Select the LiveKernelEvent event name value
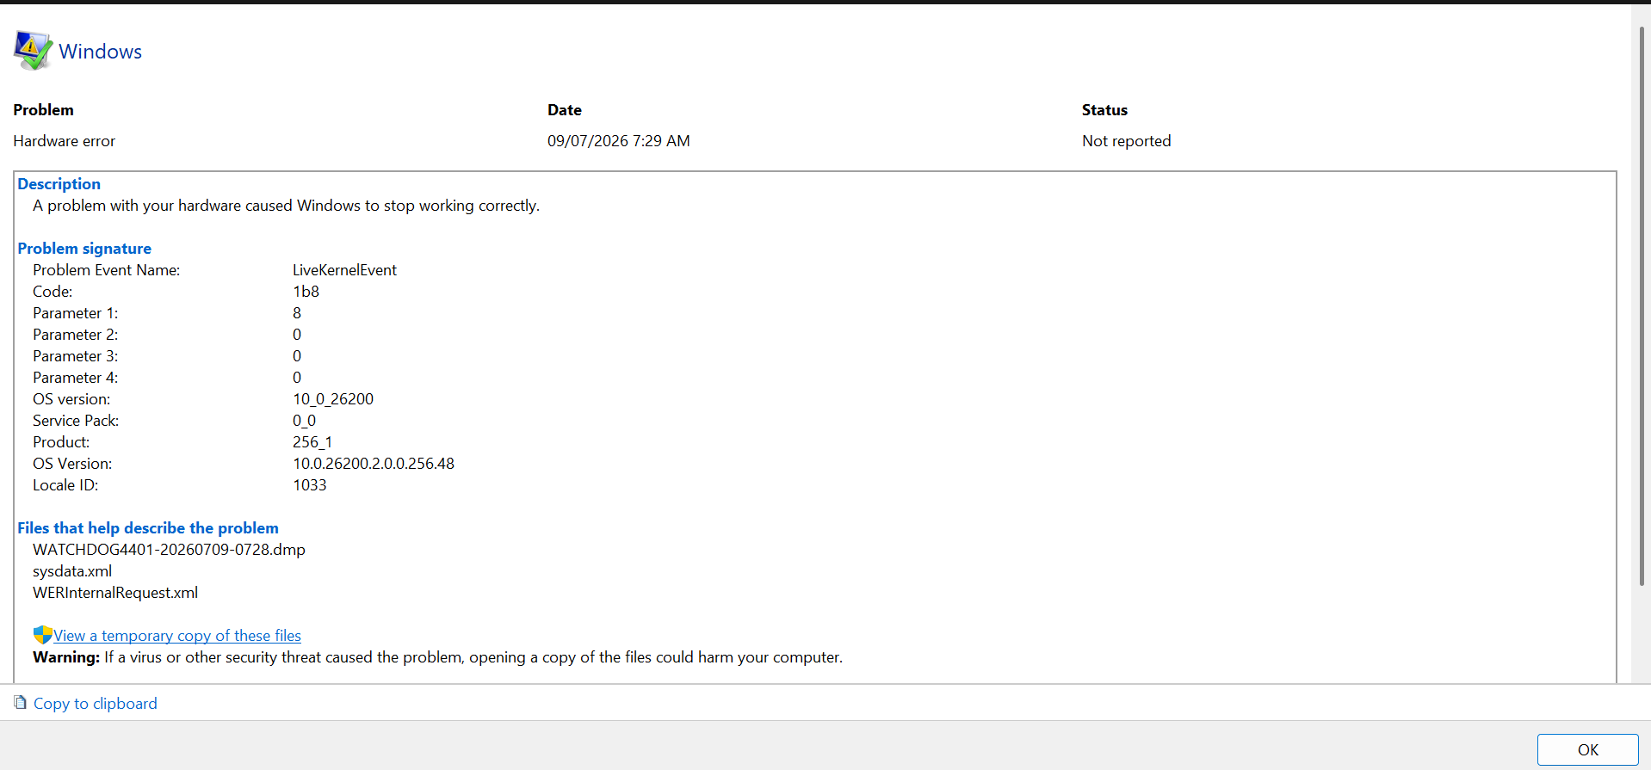Viewport: 1651px width, 770px height. pos(344,270)
